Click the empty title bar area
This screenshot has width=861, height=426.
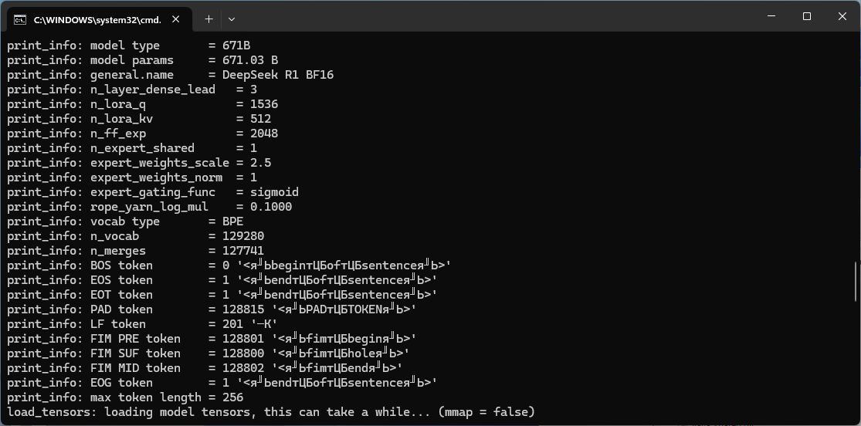pos(494,16)
